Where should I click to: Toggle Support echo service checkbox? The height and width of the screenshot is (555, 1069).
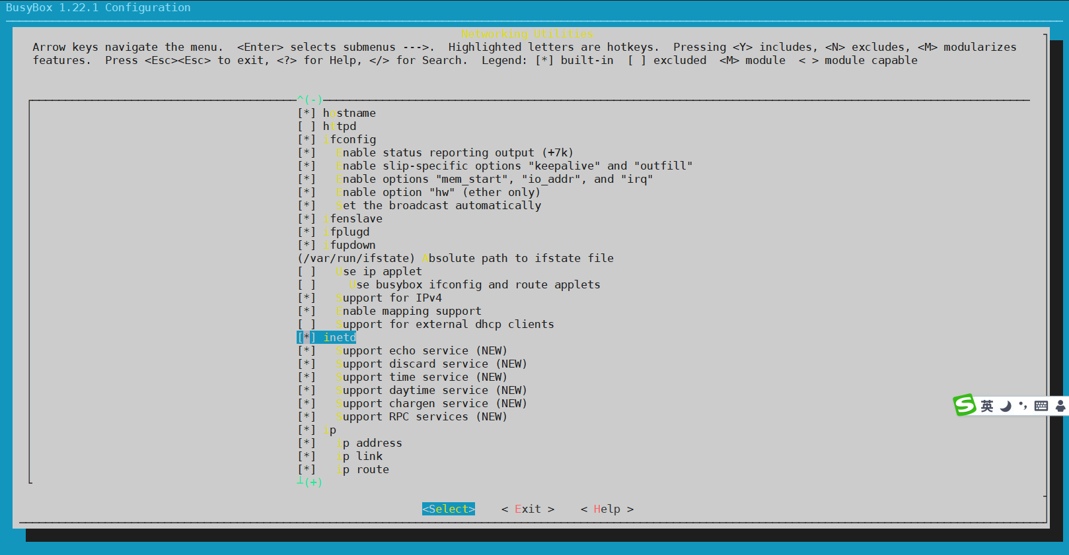pos(307,351)
